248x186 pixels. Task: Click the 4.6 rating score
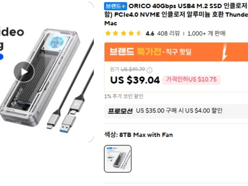150,33
